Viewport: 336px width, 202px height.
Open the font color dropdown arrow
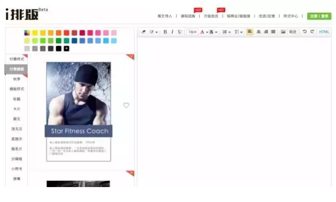pos(207,33)
